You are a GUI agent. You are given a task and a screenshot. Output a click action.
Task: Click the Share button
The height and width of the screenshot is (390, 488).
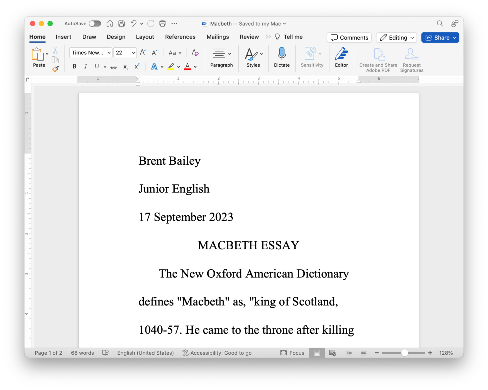click(440, 37)
